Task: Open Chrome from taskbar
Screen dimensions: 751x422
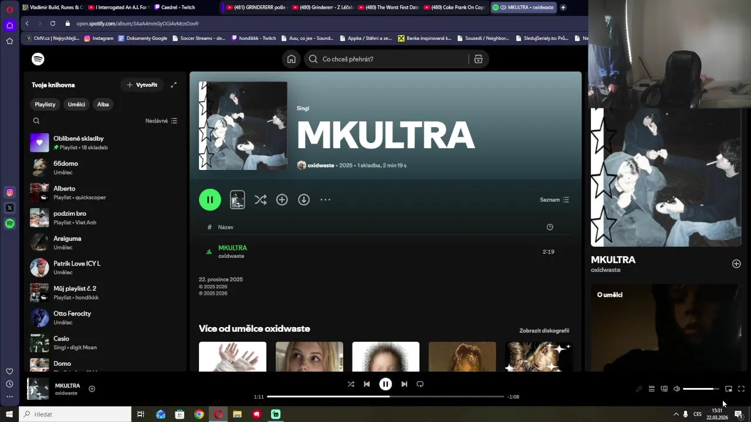Action: tap(199, 414)
